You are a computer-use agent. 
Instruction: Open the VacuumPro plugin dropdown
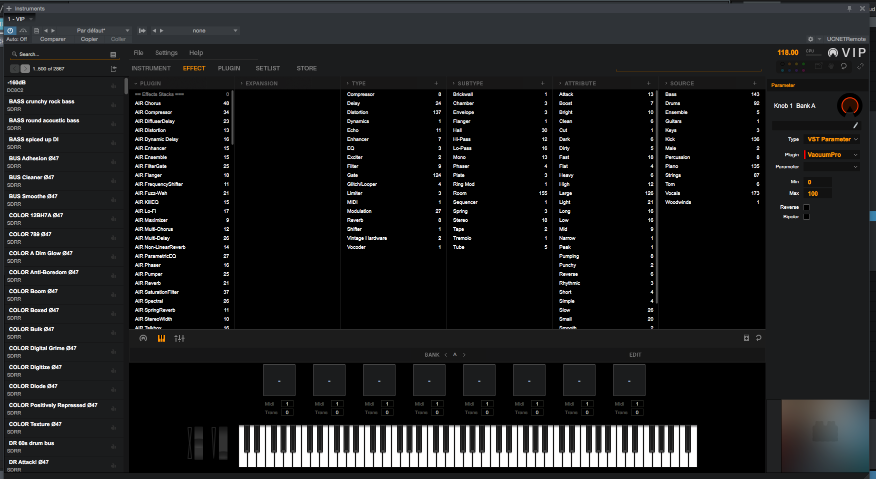[x=832, y=155]
